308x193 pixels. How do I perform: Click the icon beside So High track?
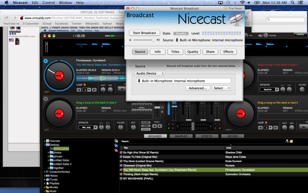[121, 152]
